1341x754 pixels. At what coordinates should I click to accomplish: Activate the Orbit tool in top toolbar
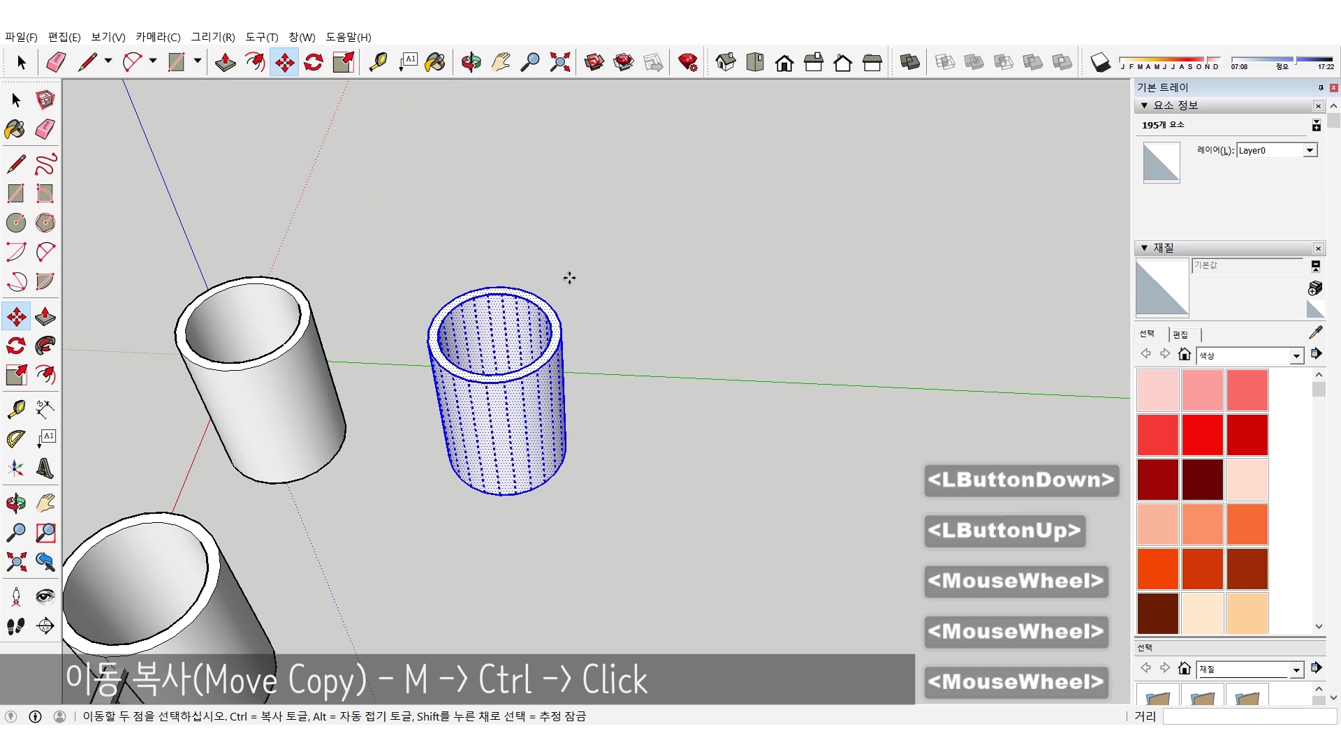471,62
